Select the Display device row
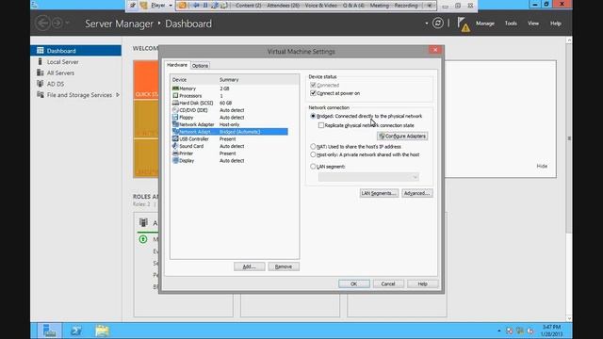This screenshot has height=339, width=603. (230, 161)
